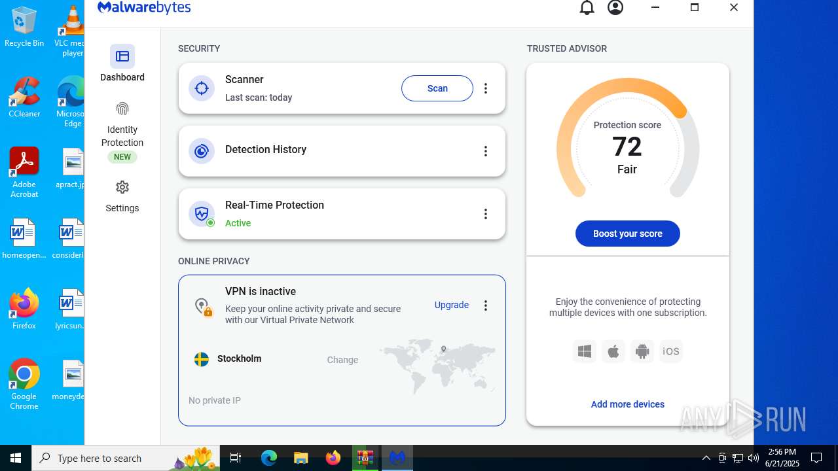Select the iOS platform icon
838x471 pixels.
tap(671, 351)
